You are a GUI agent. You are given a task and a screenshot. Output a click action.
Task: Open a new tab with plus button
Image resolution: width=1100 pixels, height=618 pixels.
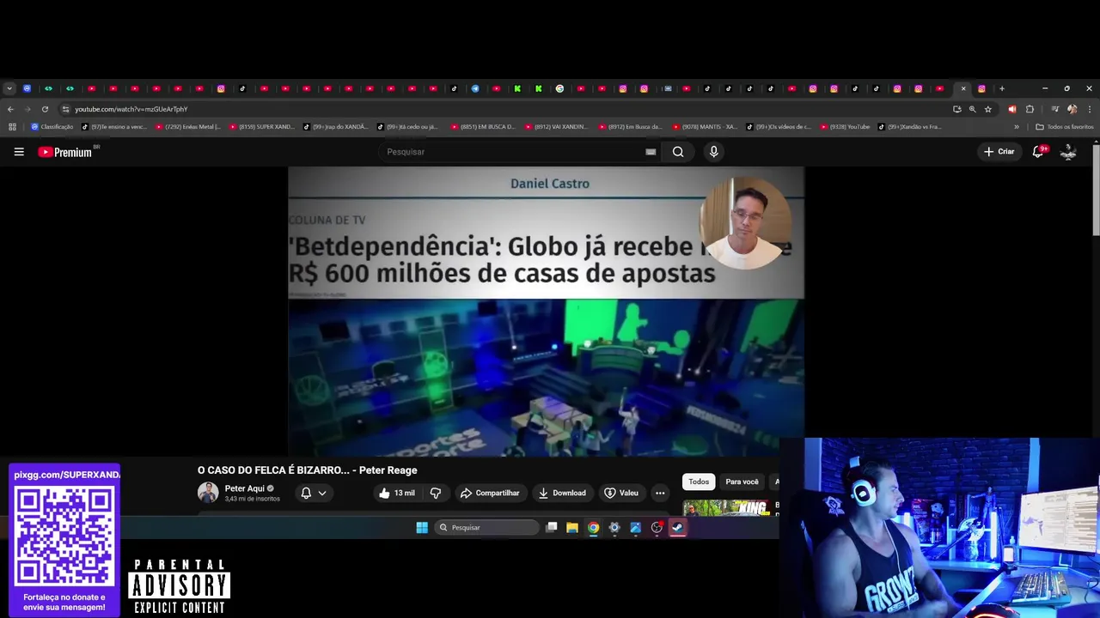point(1001,88)
